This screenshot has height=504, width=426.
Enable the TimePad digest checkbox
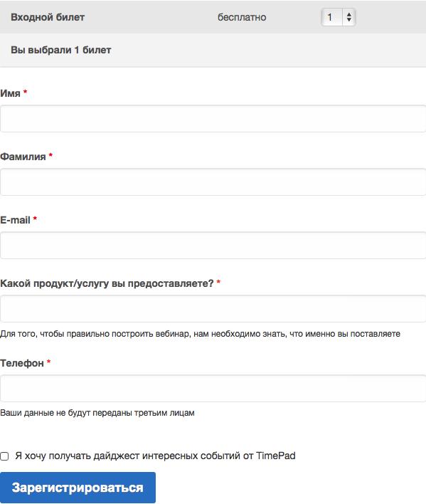(x=4, y=456)
